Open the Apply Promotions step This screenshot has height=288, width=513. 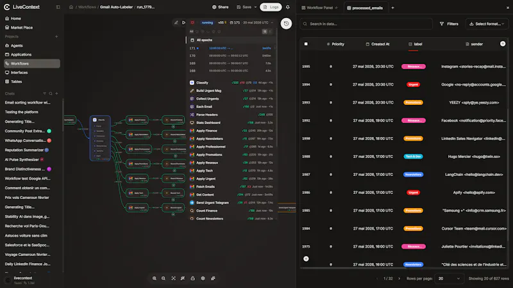(x=231, y=155)
